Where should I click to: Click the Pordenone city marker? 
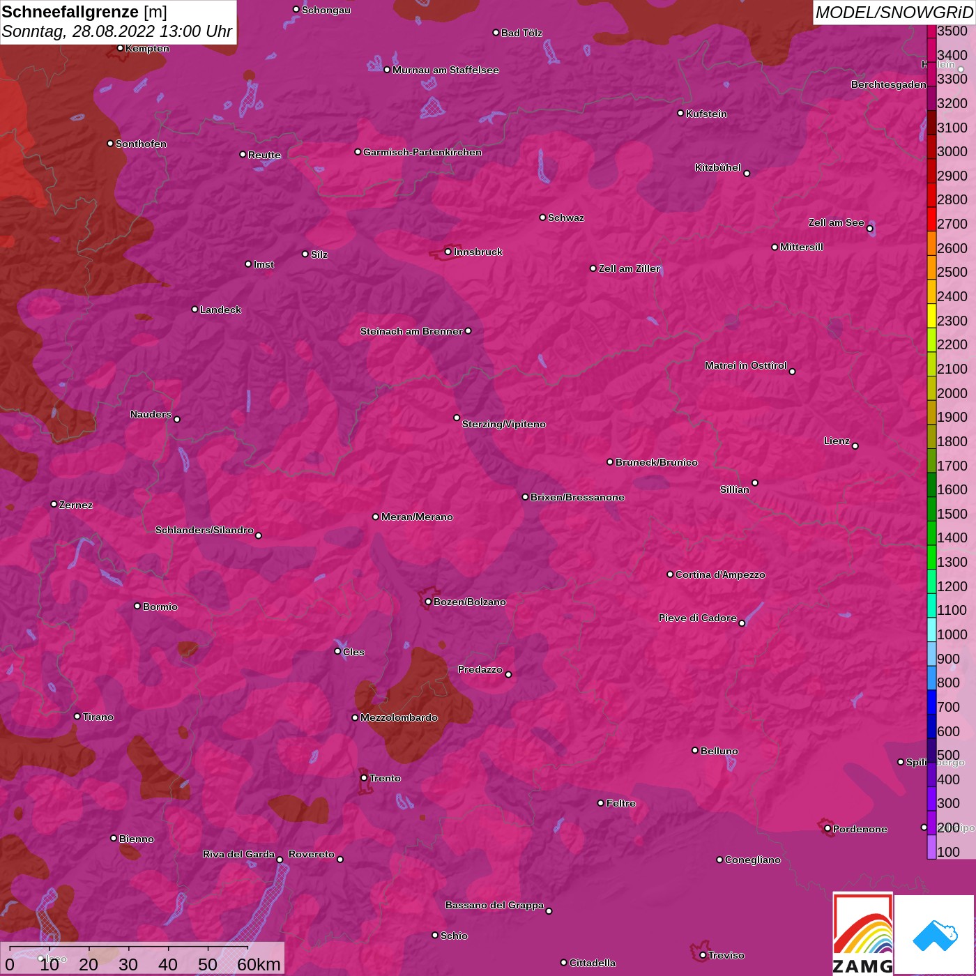point(828,829)
